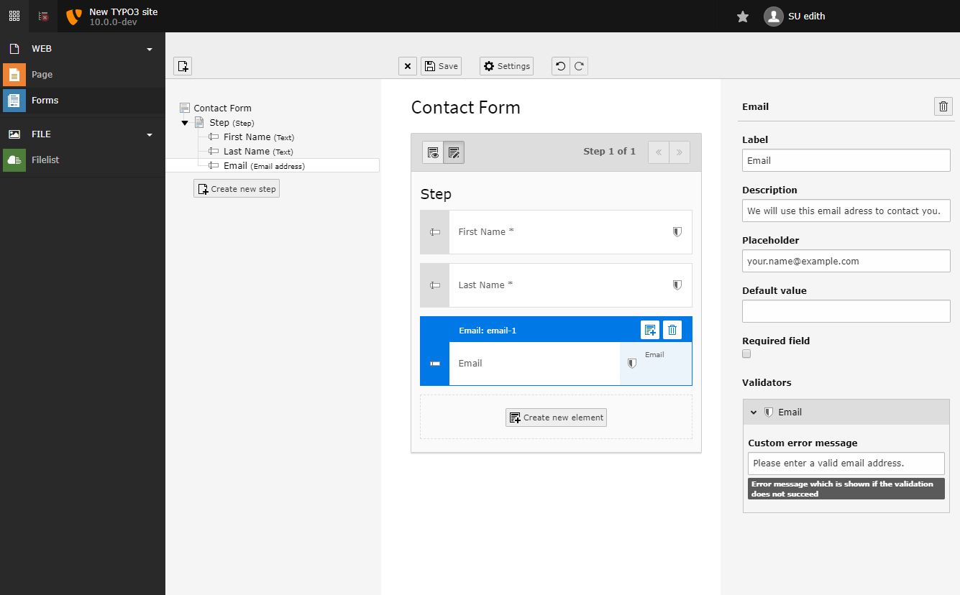The height and width of the screenshot is (595, 960).
Task: Collapse the Step tree item
Action: pos(185,122)
